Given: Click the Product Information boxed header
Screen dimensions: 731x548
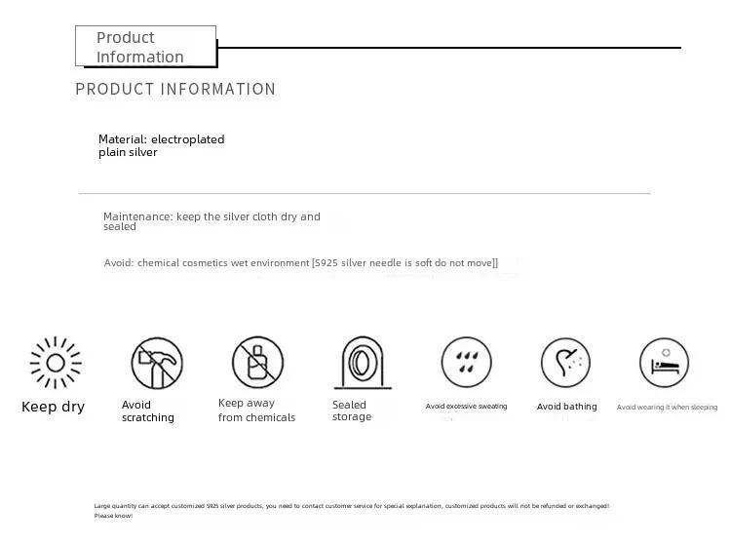Looking at the screenshot, I should [x=146, y=46].
